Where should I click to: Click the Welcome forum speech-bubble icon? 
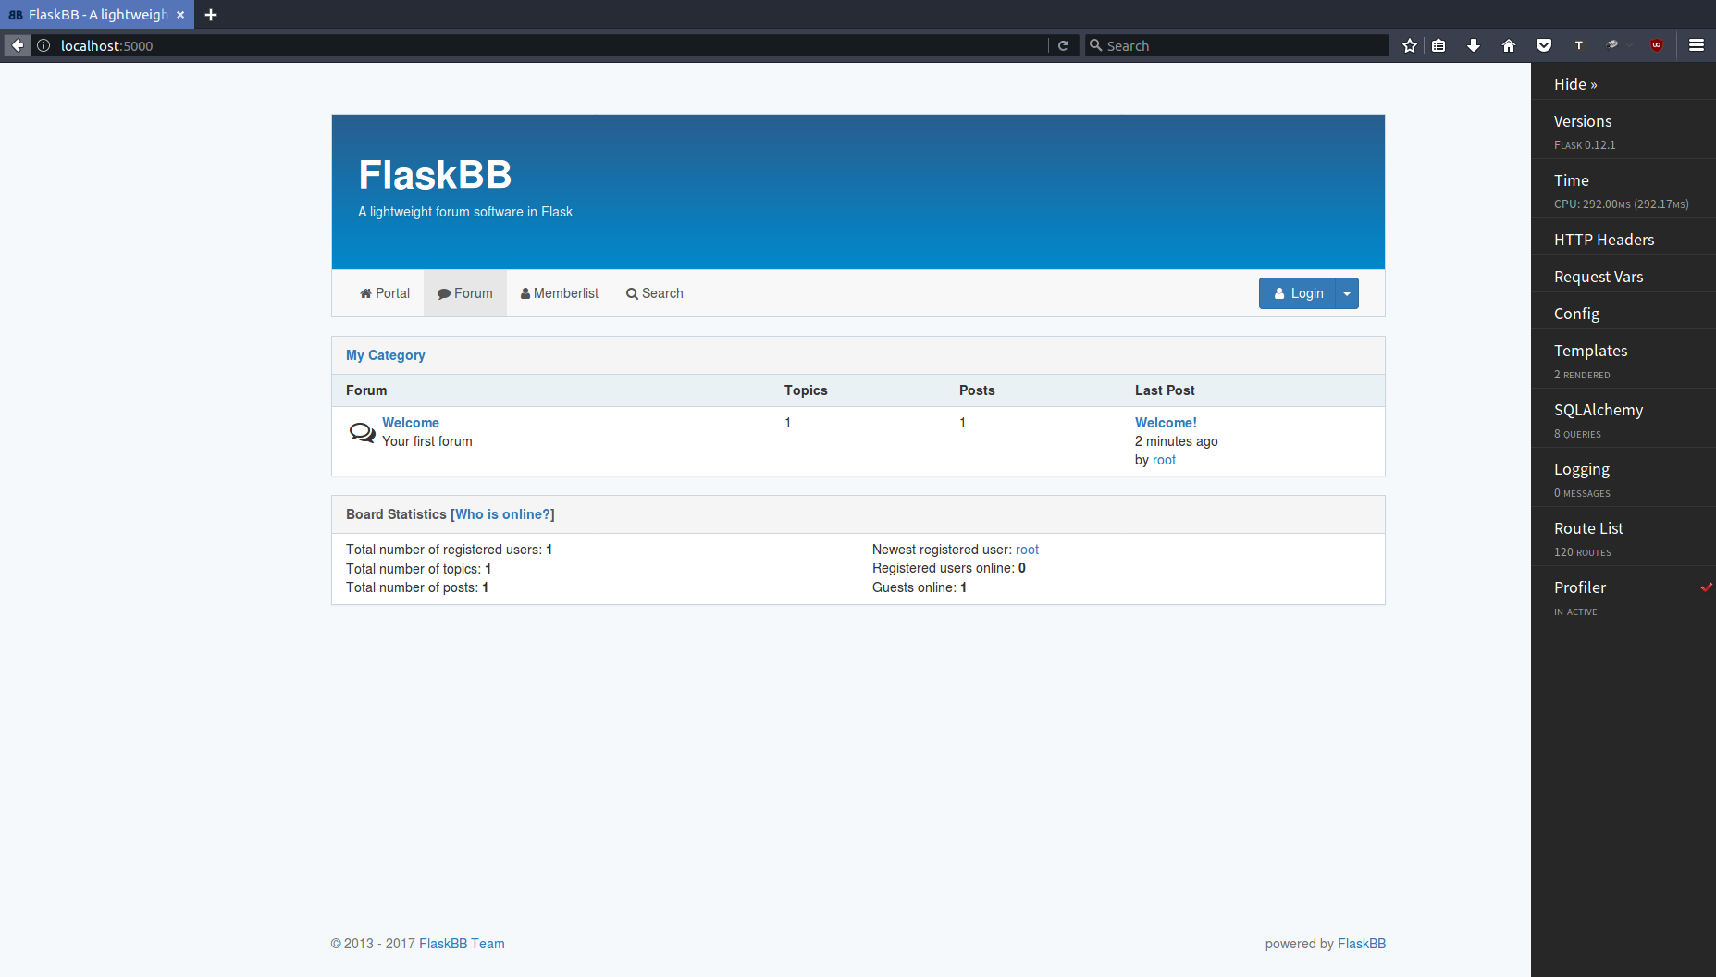click(x=362, y=432)
